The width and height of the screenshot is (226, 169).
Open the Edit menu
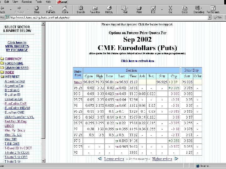click(7, 2)
